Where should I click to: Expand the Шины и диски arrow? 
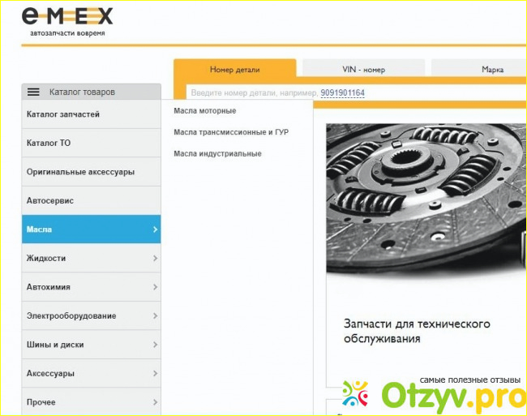[x=154, y=345]
